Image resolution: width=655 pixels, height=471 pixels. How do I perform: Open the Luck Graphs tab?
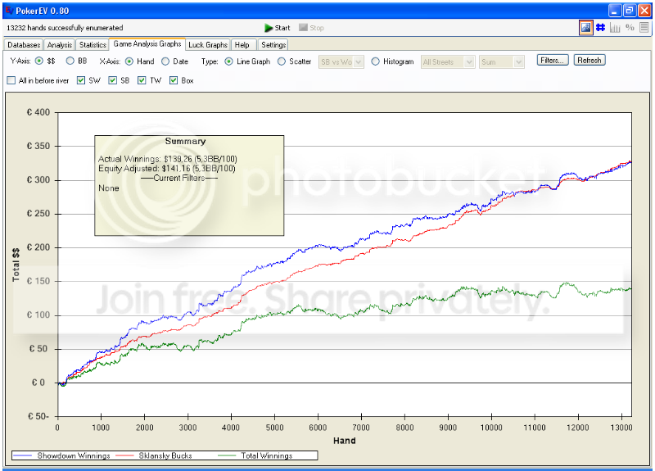click(208, 45)
